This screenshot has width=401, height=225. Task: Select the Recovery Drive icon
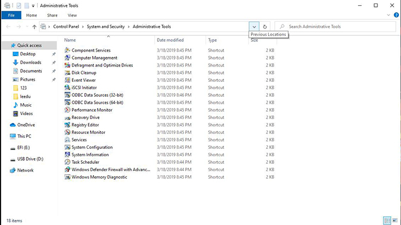click(67, 117)
